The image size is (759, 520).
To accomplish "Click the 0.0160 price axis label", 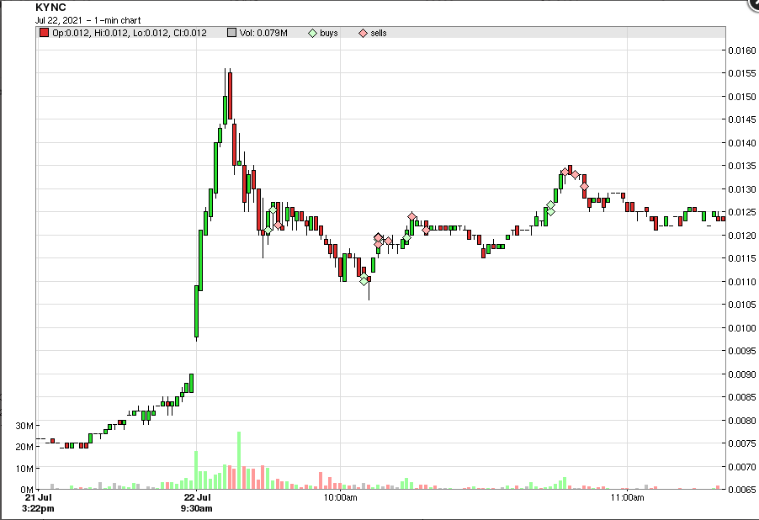I will (742, 50).
